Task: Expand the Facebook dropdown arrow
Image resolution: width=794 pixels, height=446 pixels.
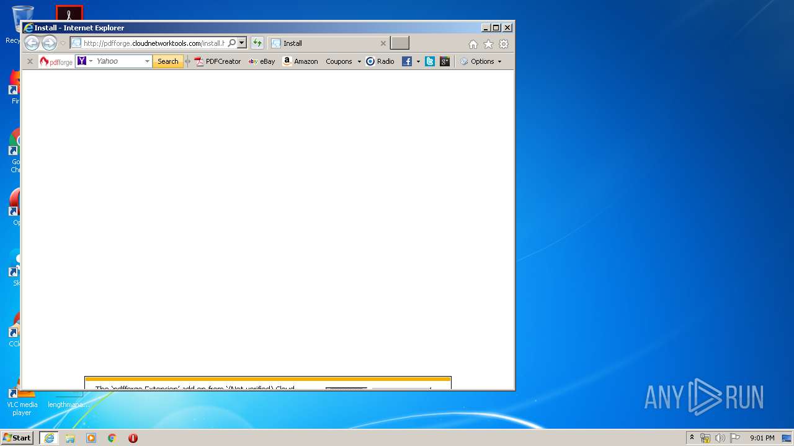Action: coord(418,61)
